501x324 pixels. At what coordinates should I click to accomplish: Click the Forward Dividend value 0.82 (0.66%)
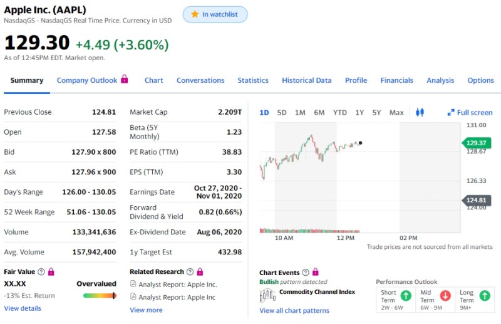pyautogui.click(x=220, y=212)
